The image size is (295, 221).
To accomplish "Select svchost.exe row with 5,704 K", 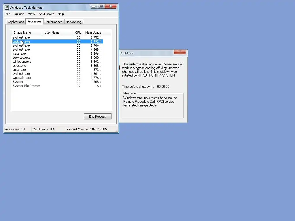I will pos(58,45).
